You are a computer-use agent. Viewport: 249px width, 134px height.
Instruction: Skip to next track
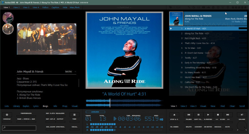[x=227, y=115]
